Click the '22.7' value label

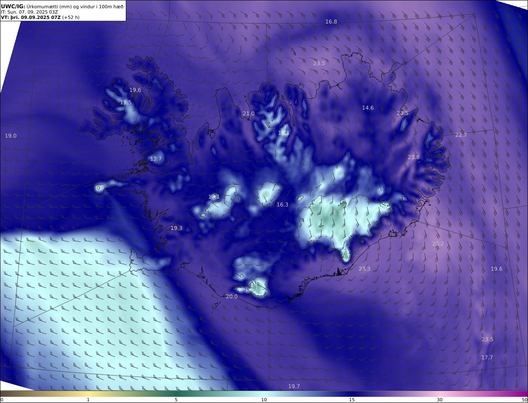click(461, 135)
